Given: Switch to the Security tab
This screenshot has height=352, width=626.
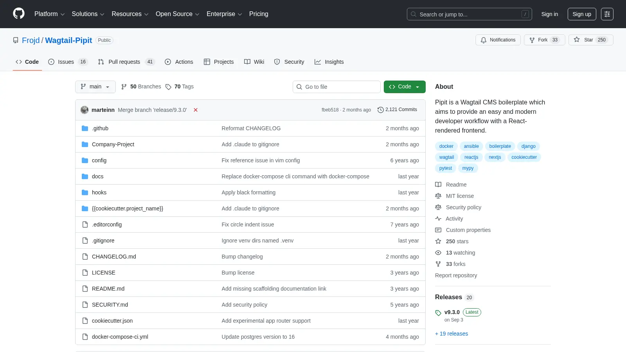Looking at the screenshot, I should (x=289, y=62).
